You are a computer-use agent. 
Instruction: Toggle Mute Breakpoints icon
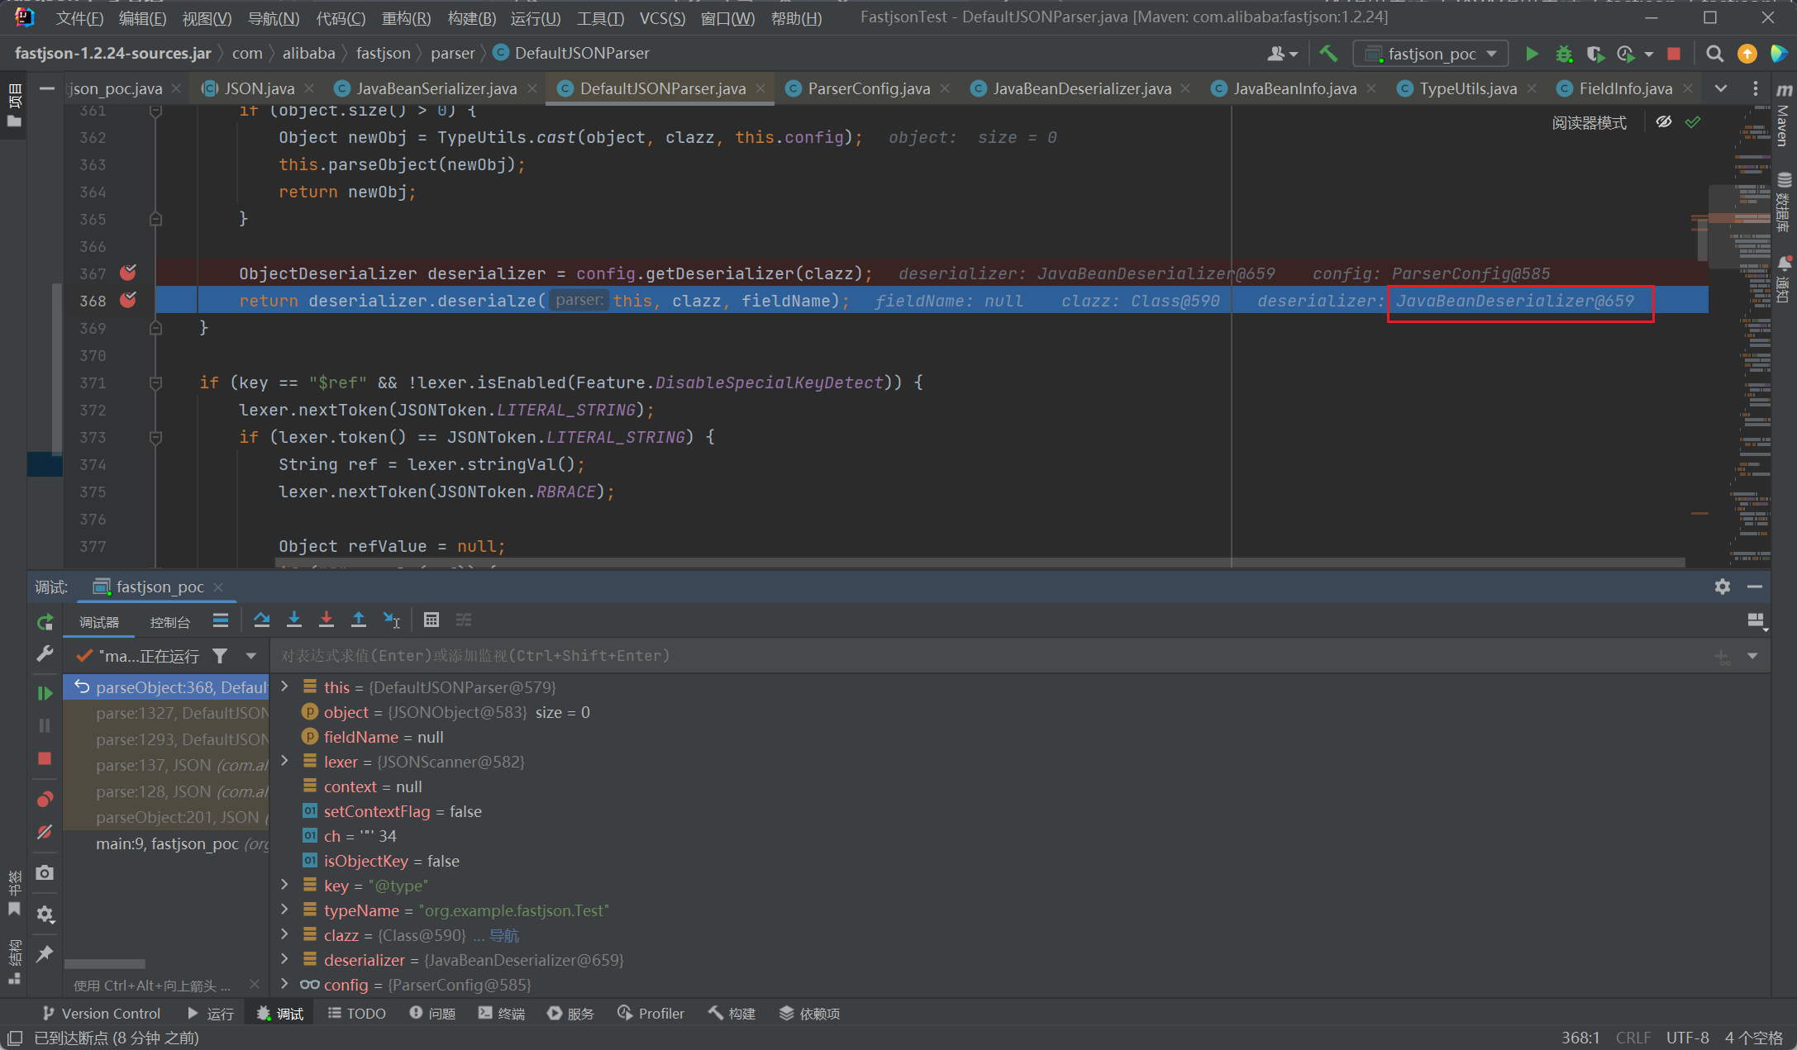click(x=45, y=832)
